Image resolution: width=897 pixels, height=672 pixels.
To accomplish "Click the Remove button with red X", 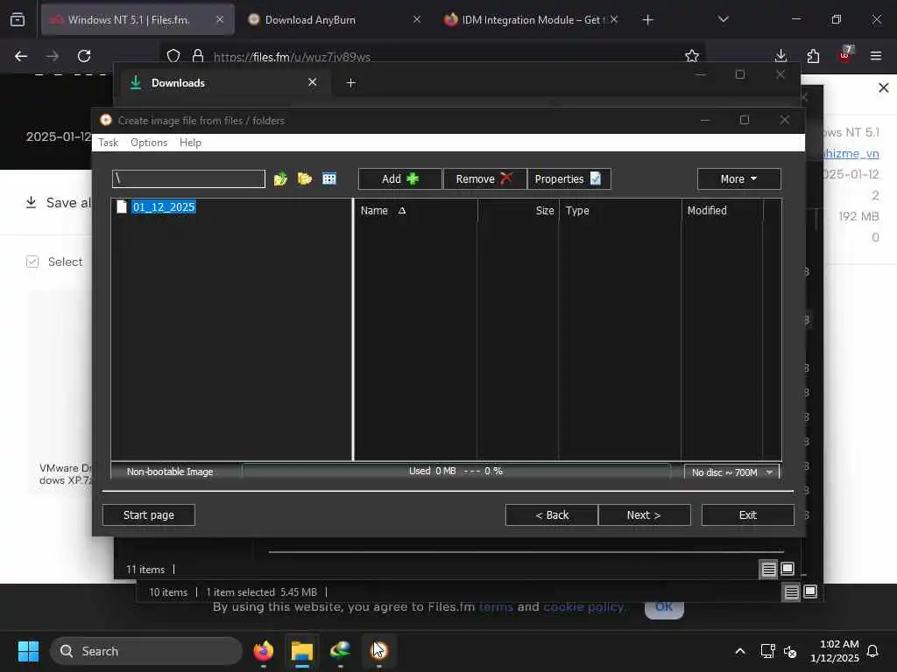I will [484, 178].
